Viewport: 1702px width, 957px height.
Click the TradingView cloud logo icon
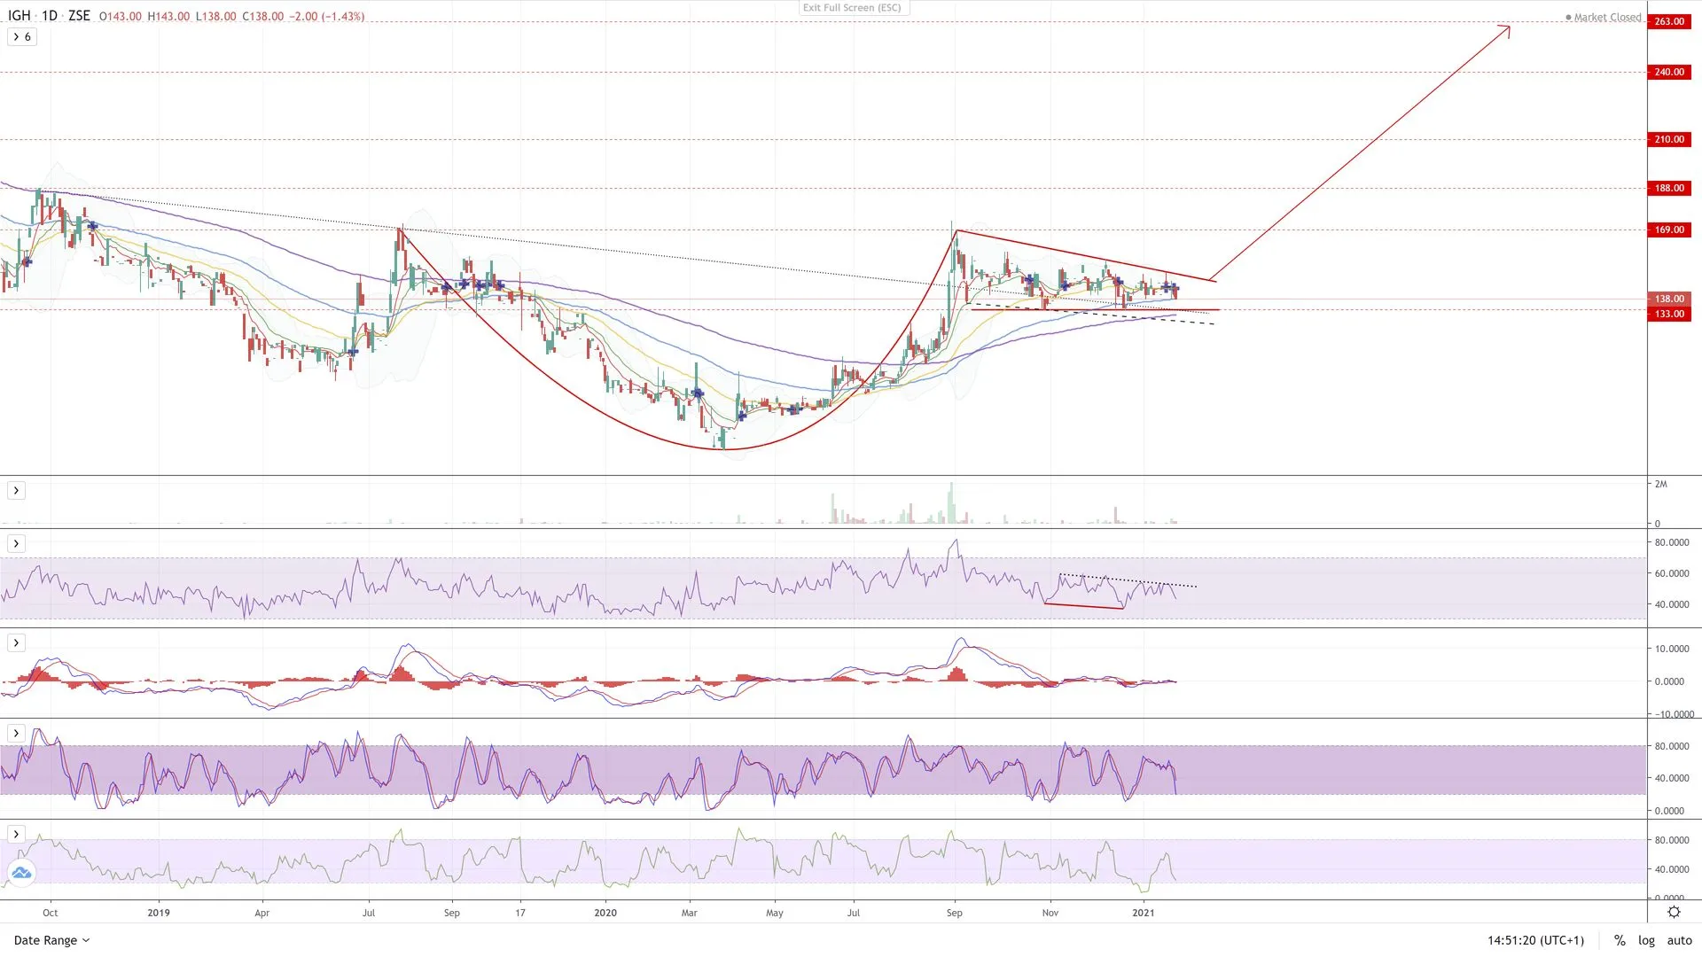[x=21, y=873]
